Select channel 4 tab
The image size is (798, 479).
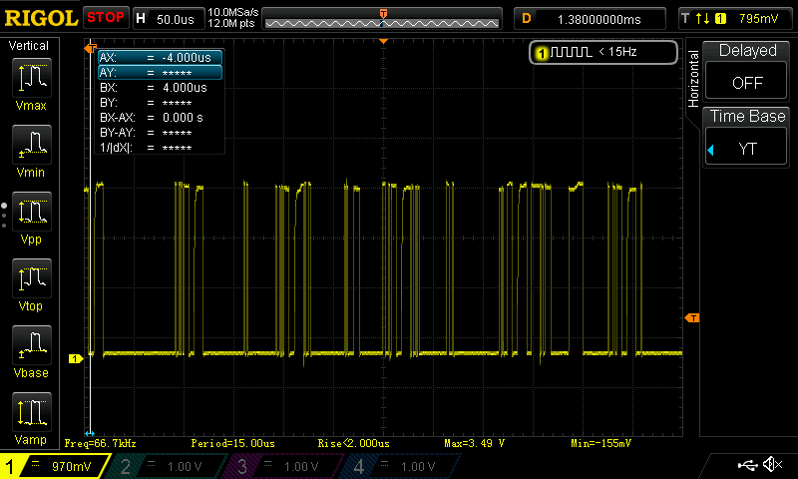click(402, 467)
